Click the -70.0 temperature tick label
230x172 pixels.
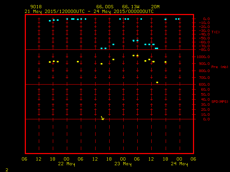point(204,46)
